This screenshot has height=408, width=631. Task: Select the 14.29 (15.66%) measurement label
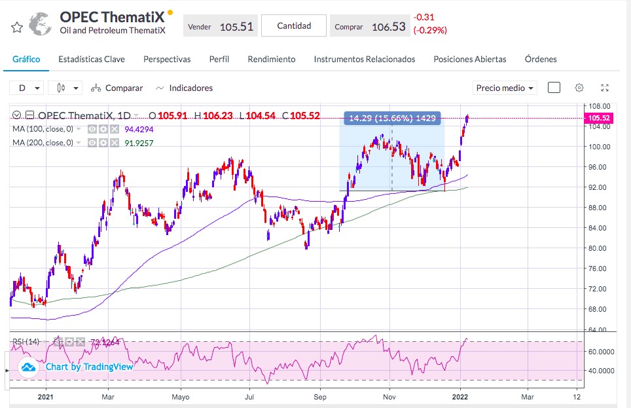[x=392, y=118]
